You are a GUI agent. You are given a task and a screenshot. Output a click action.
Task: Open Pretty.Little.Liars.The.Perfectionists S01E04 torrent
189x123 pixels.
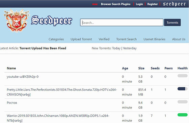(x=62, y=92)
